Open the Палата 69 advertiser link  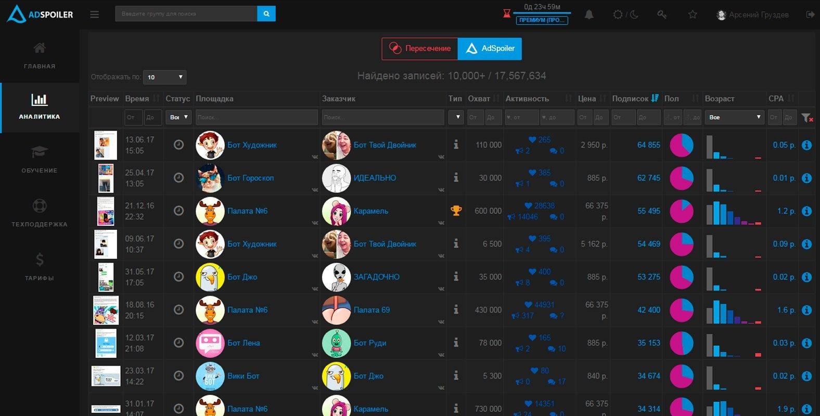[x=371, y=310]
